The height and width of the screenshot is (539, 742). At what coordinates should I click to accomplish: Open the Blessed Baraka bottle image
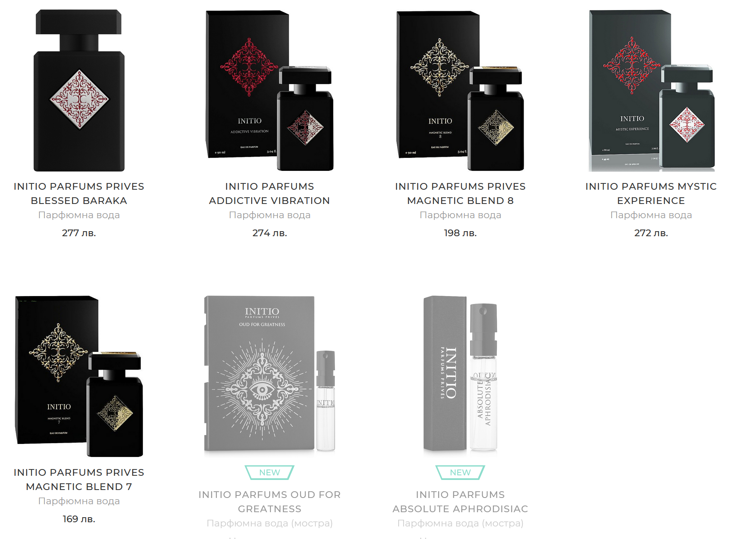pyautogui.click(x=79, y=90)
